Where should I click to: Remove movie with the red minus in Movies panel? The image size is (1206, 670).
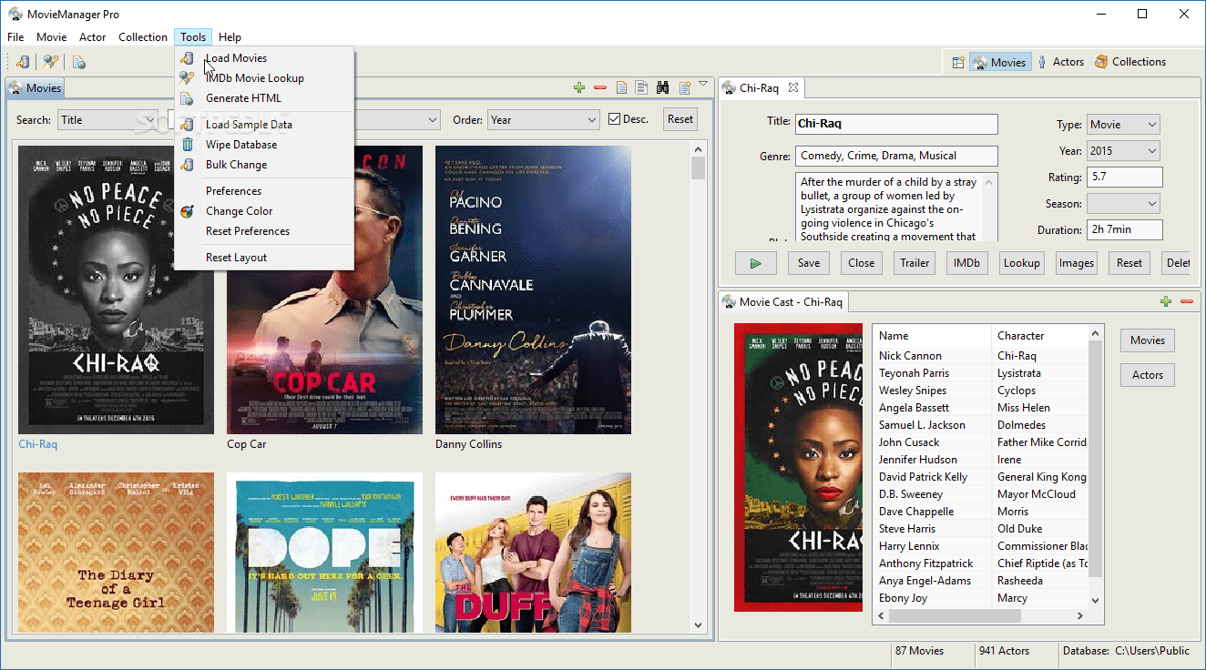coord(599,87)
